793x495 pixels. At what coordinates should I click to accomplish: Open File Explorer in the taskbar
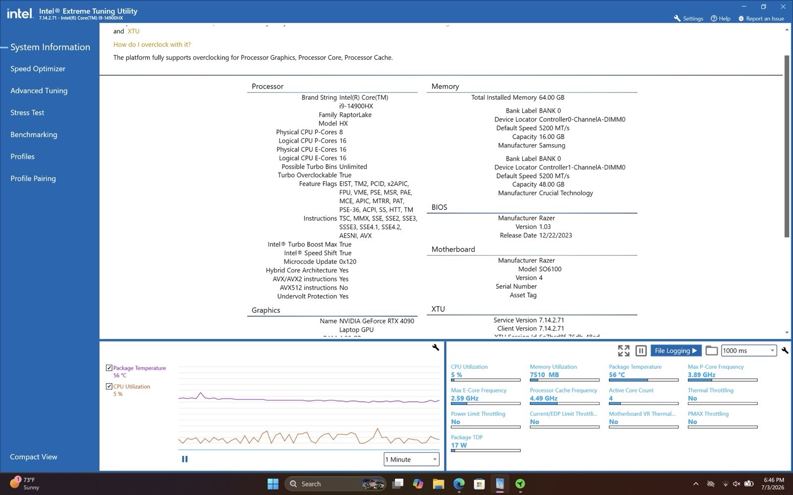coord(438,484)
